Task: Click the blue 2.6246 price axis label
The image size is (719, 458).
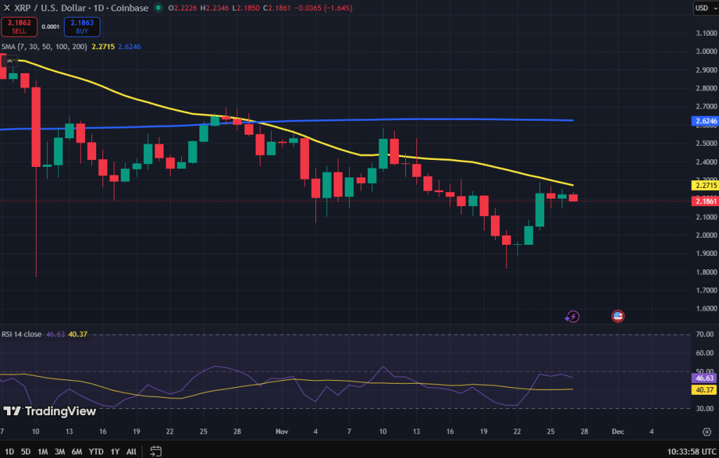Action: coord(705,121)
